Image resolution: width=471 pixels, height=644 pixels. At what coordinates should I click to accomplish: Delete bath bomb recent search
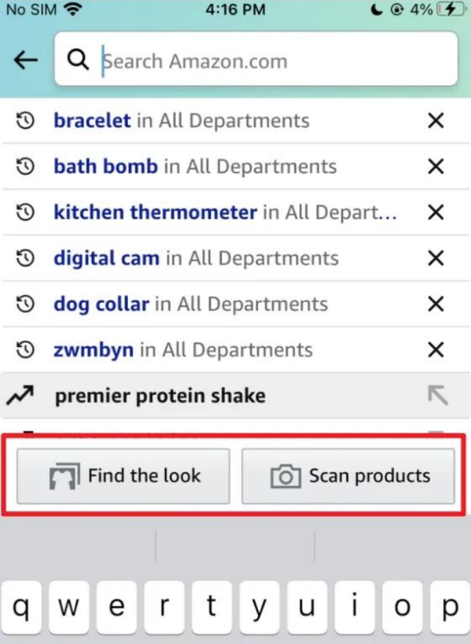435,167
